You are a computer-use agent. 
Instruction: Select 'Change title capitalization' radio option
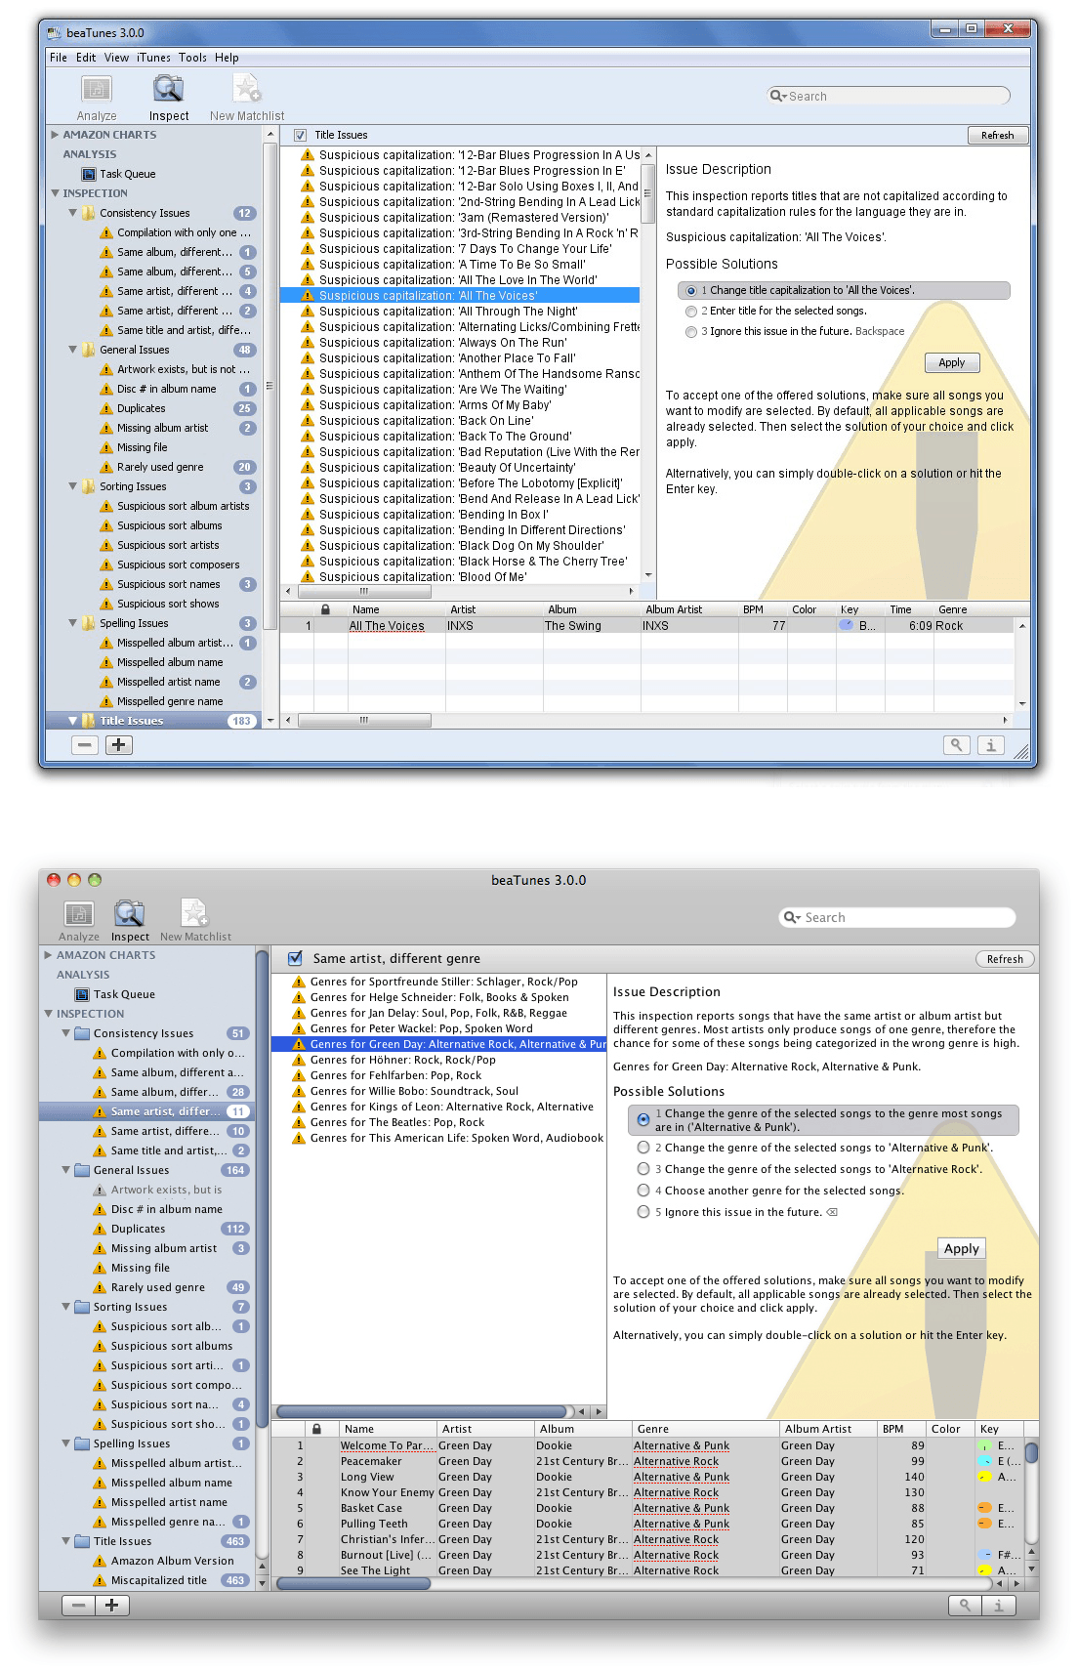(691, 291)
